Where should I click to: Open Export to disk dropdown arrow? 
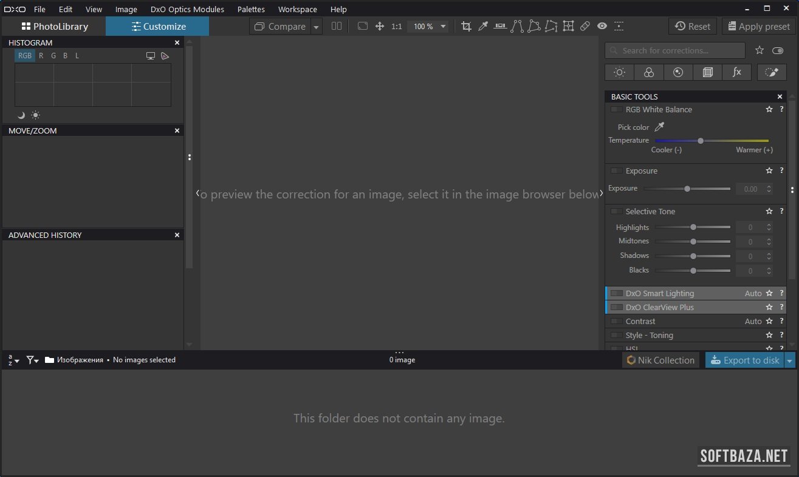click(790, 360)
